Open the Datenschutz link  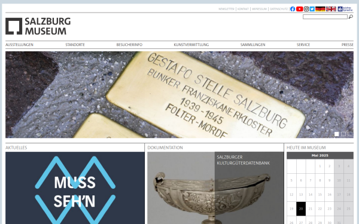[279, 9]
